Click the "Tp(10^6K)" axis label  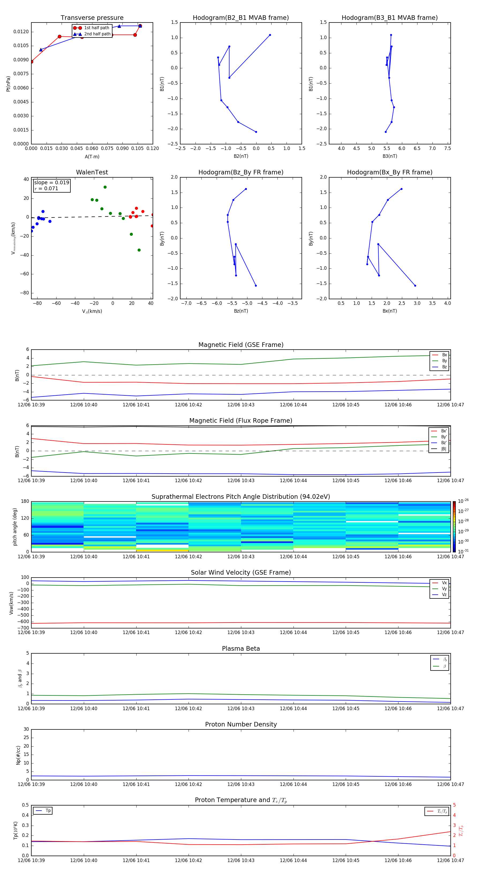[x=16, y=830]
